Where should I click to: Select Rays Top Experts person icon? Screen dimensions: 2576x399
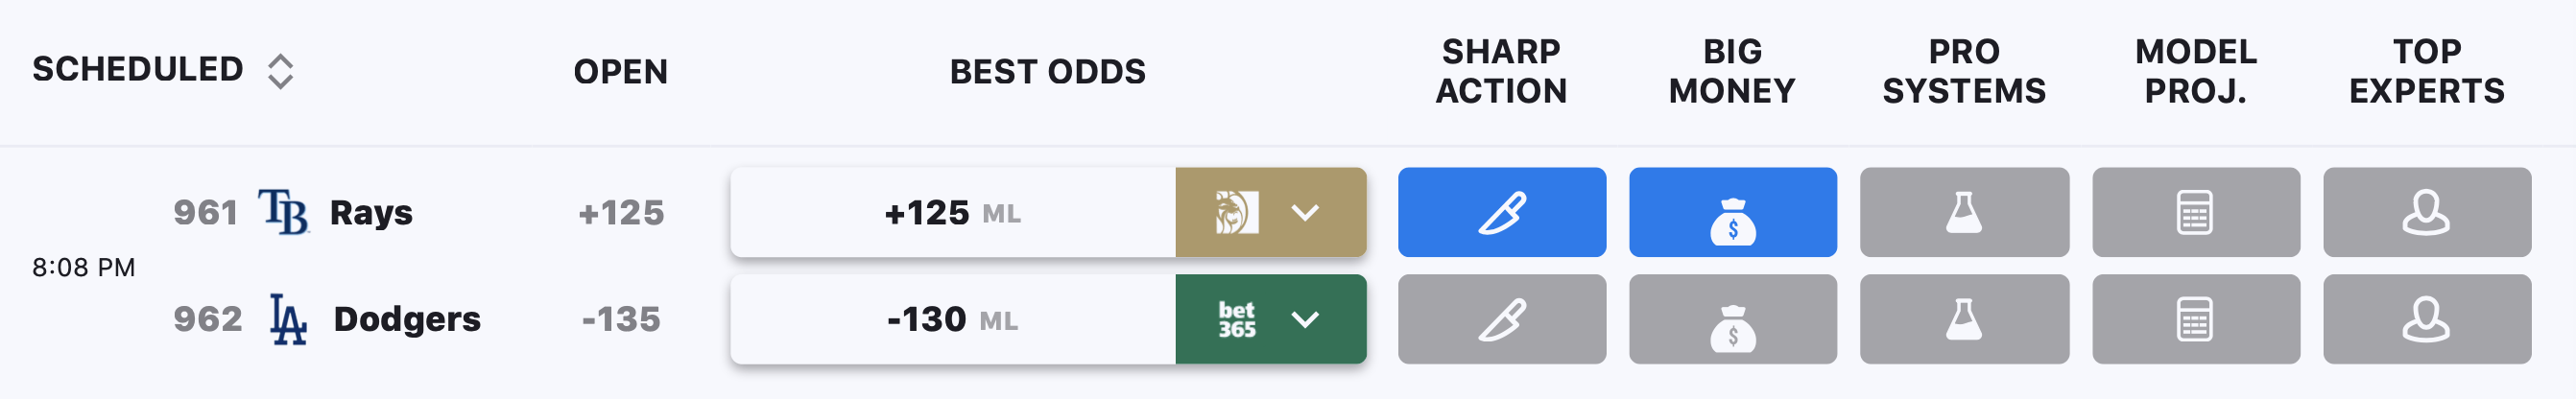pos(2427,212)
